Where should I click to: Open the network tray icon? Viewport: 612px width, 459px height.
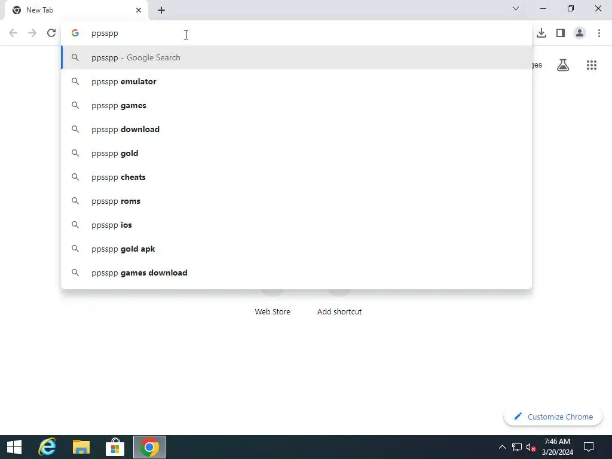[x=517, y=447]
